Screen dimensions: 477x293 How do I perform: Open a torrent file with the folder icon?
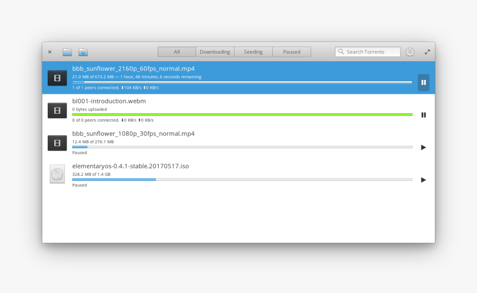(67, 52)
